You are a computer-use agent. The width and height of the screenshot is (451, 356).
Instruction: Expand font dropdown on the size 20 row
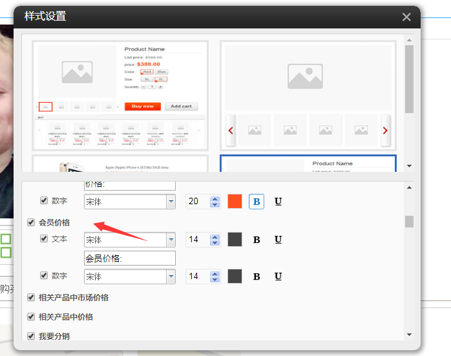[171, 202]
